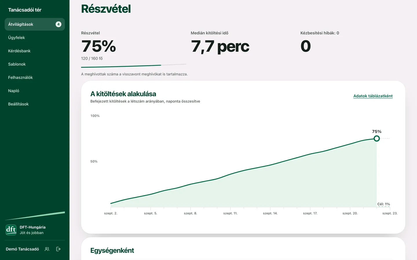
Task: Click the Kézbesítési hibák: 0 label
Action: point(320,33)
